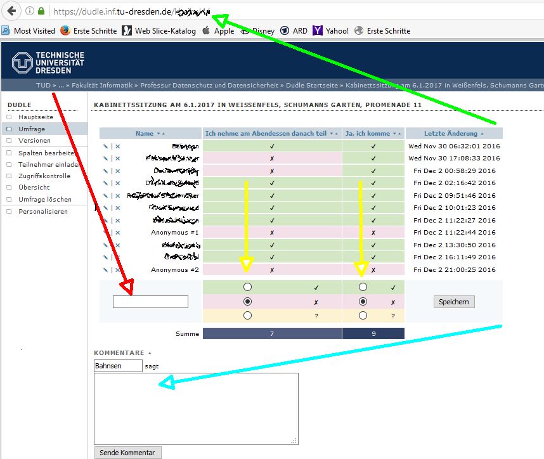Delete the entry from Nov 30 06:32:01
The height and width of the screenshot is (459, 544).
pos(117,146)
